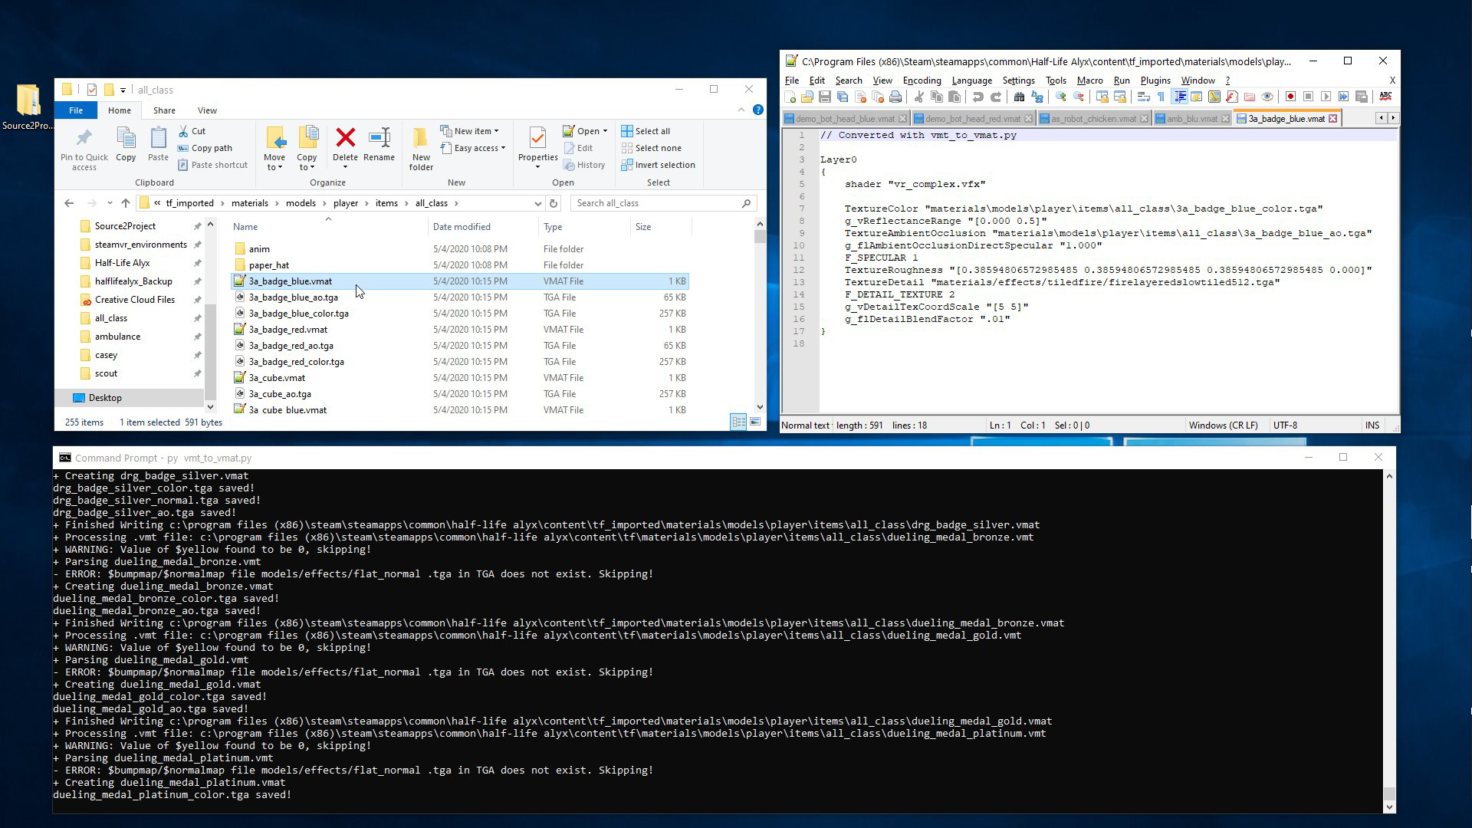Viewport: 1472px width, 828px height.
Task: Switch to large icons view toggle
Action: pos(755,422)
